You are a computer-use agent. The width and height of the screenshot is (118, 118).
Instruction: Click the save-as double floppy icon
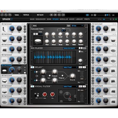(x=10, y=15)
